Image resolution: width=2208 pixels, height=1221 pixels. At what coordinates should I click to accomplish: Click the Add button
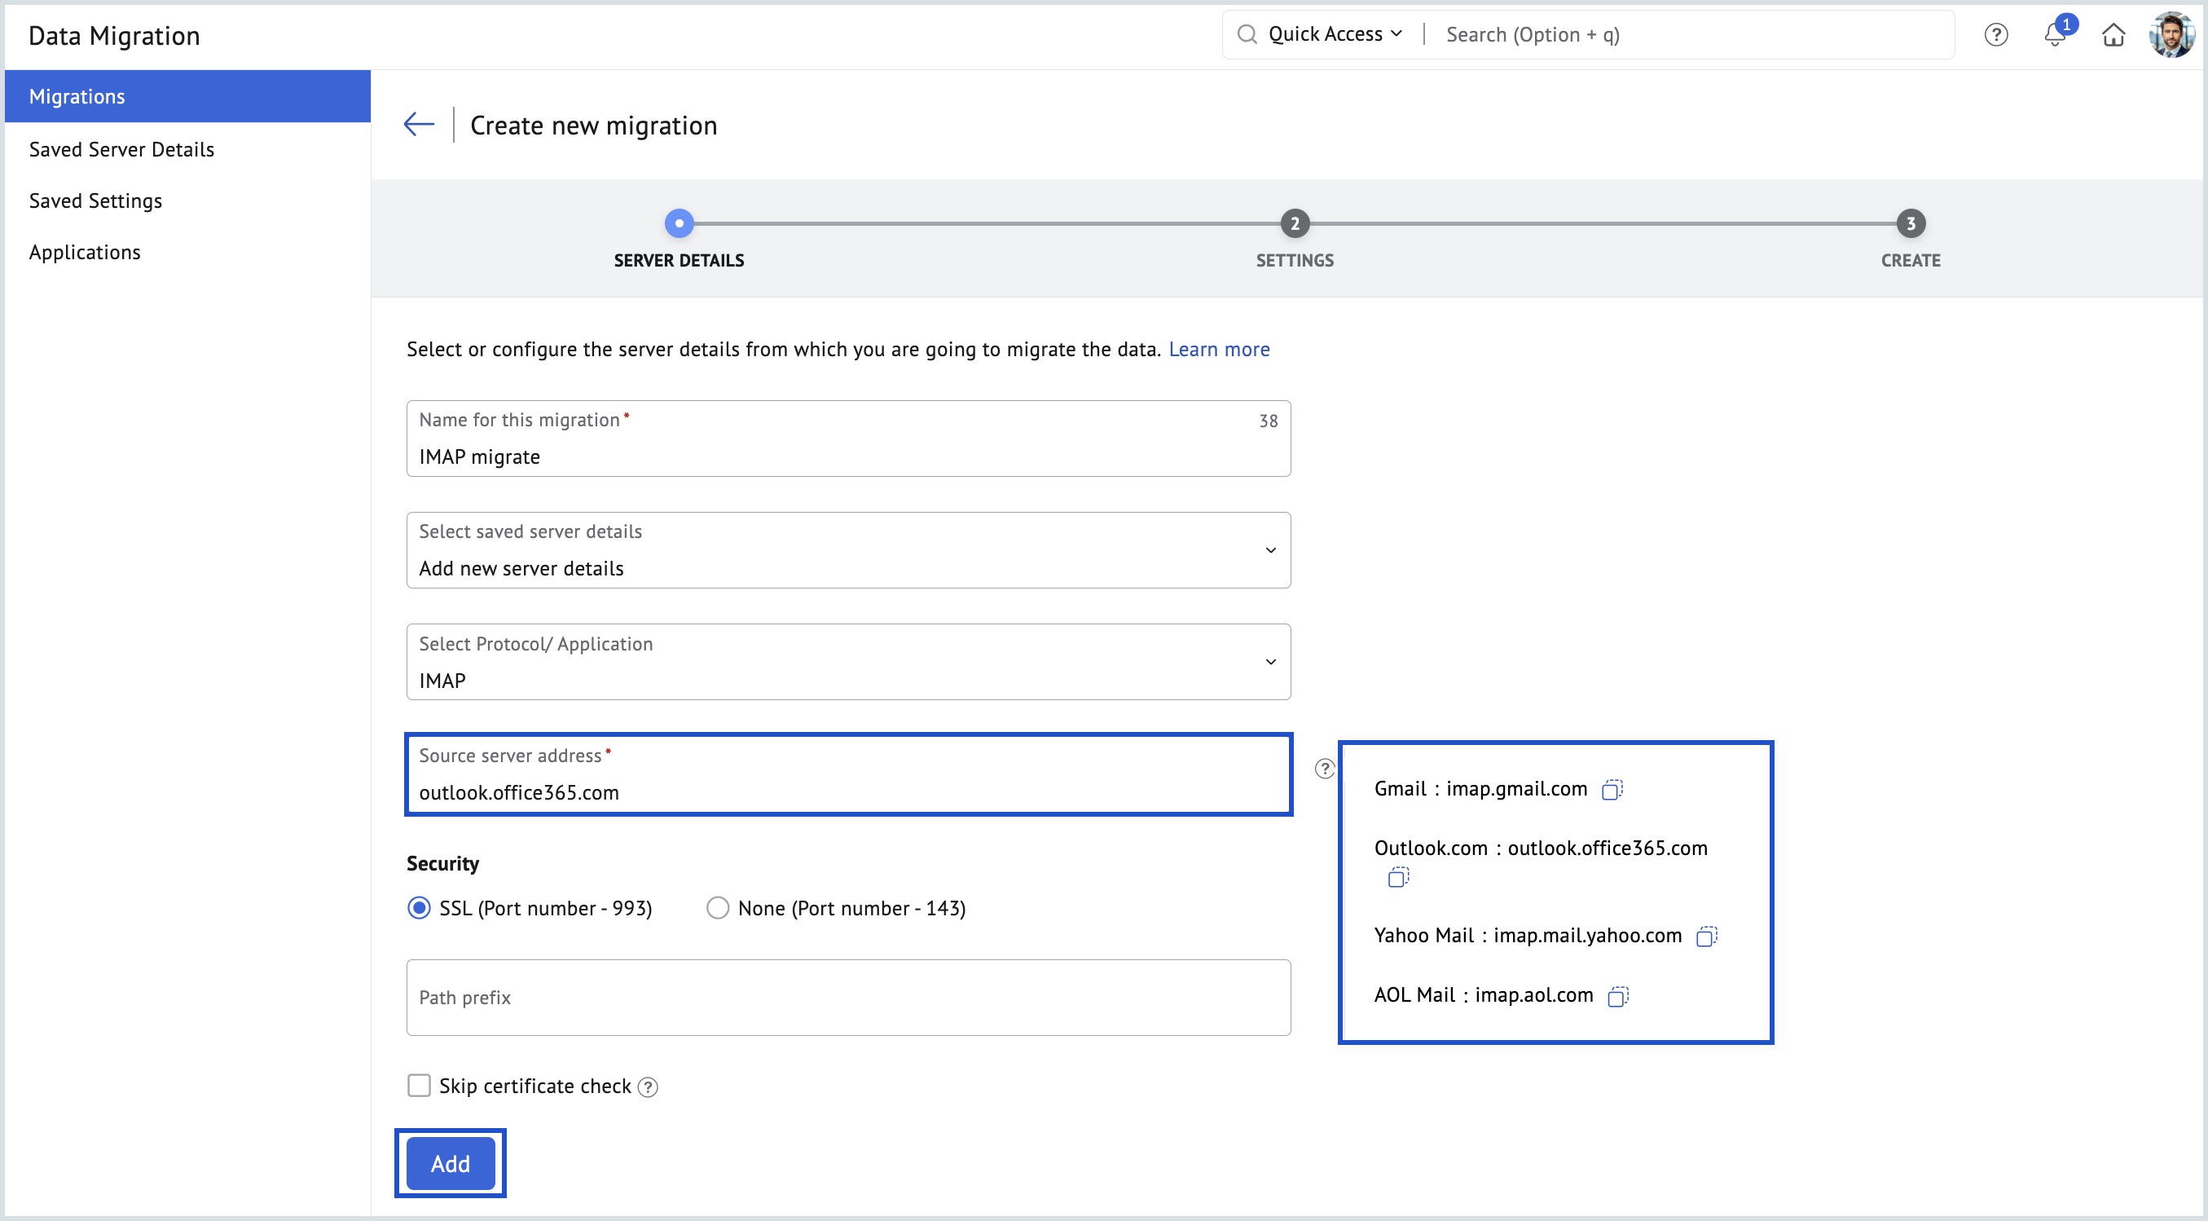pos(449,1164)
